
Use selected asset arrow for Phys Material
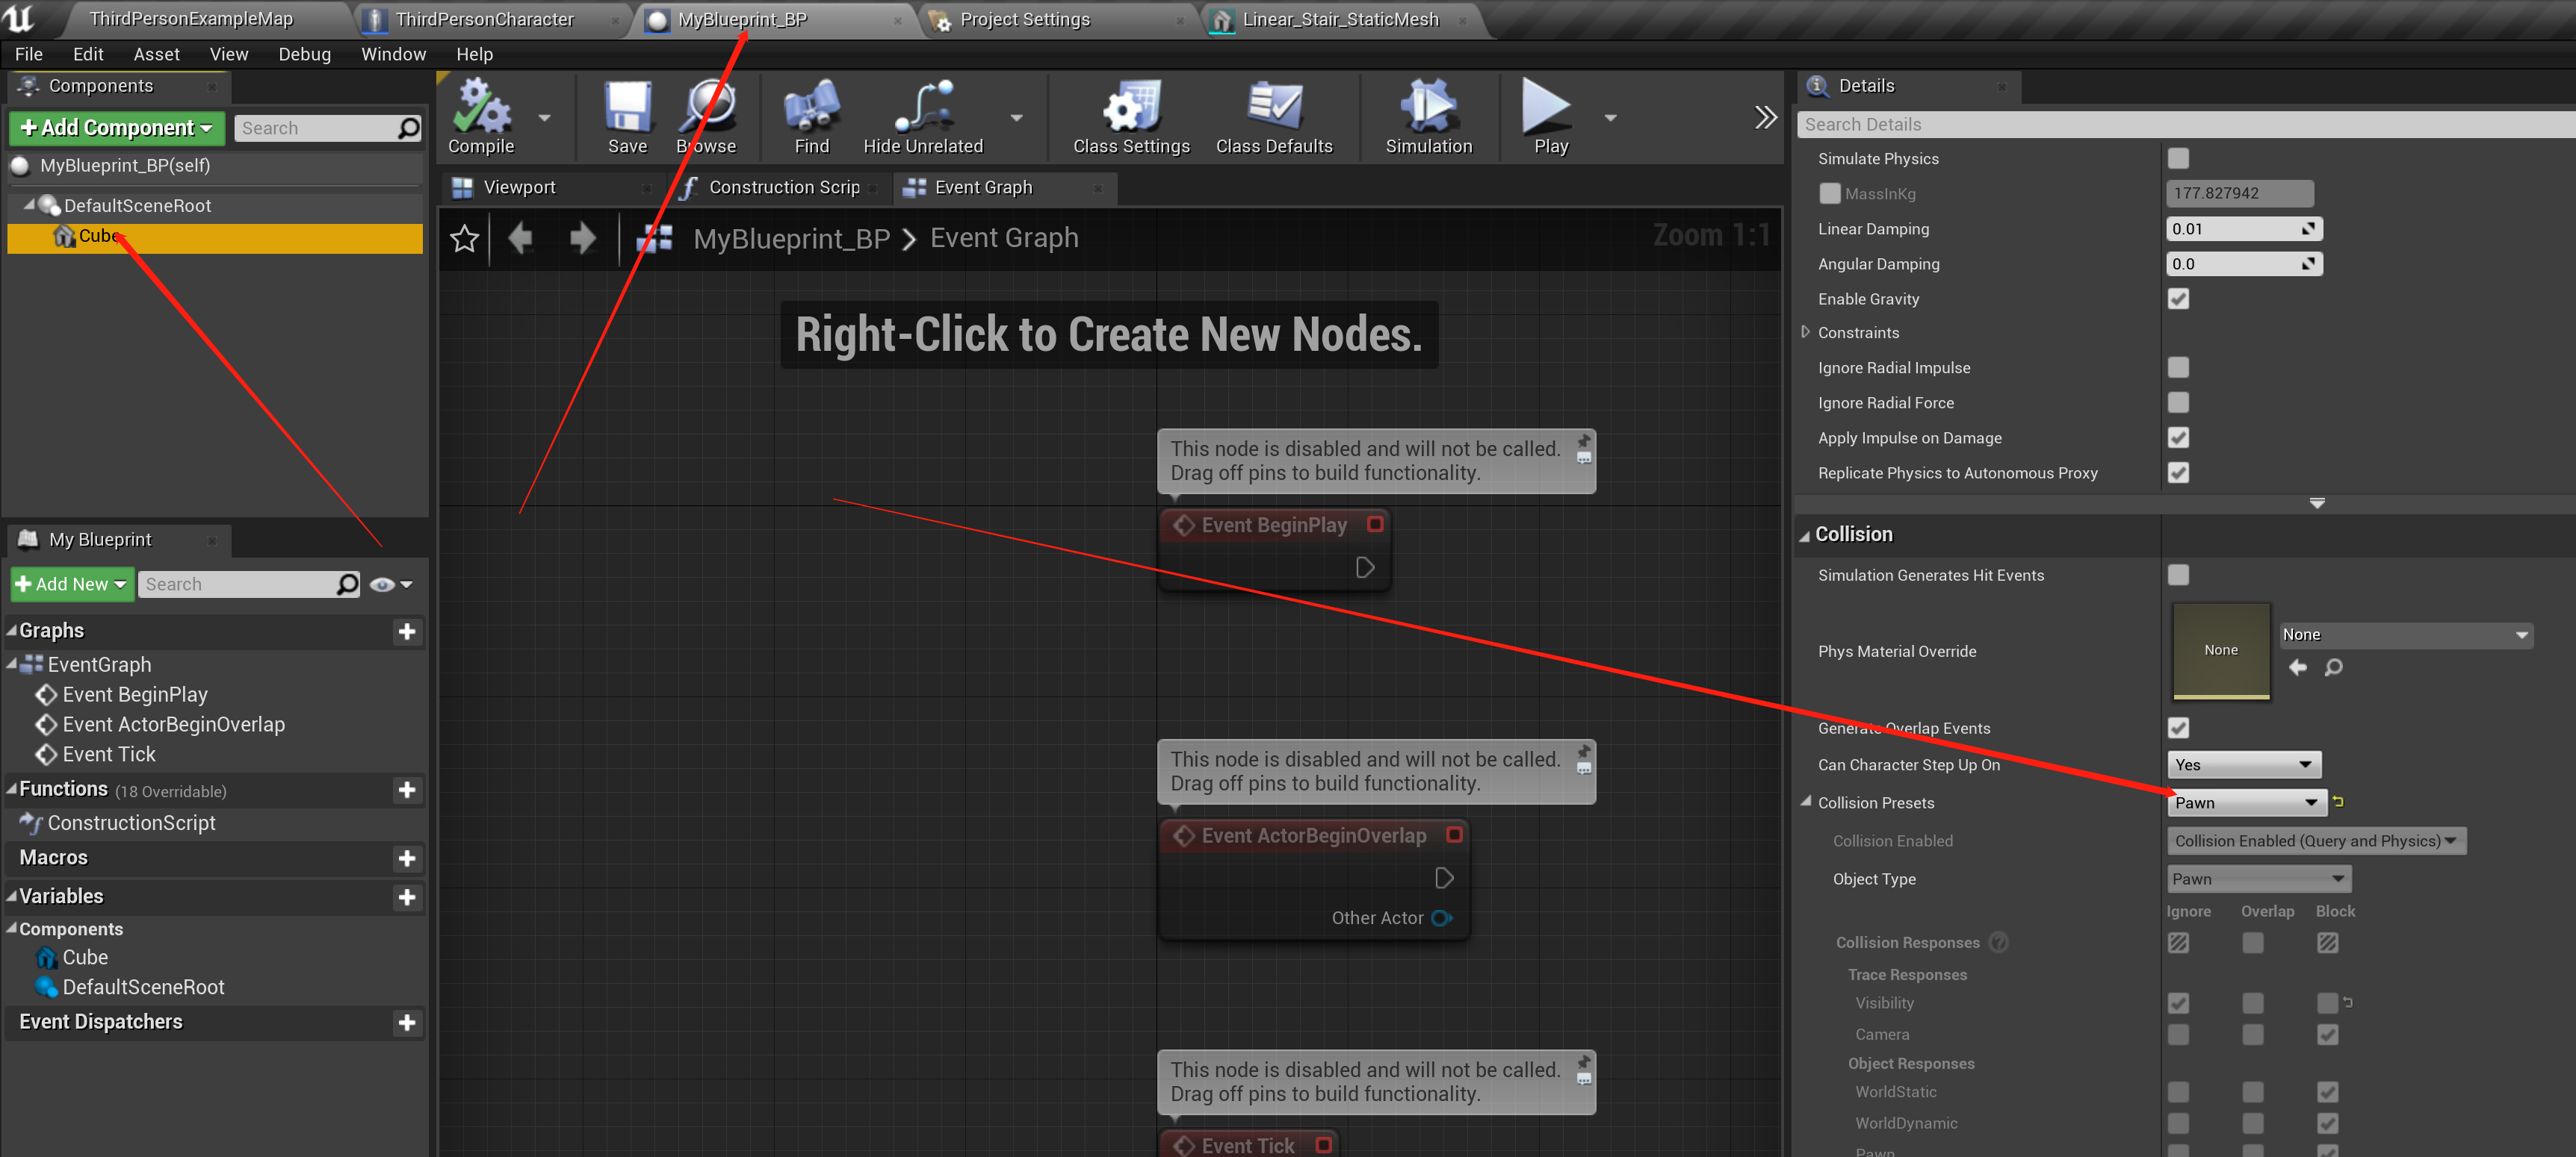point(2297,667)
